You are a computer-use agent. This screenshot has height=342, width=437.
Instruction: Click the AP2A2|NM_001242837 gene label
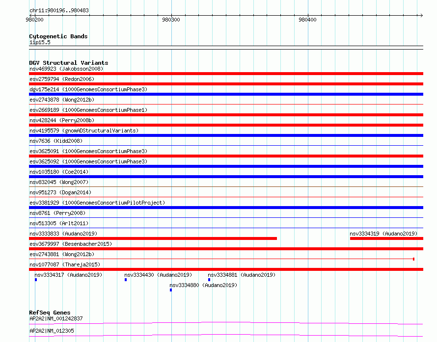pos(56,318)
